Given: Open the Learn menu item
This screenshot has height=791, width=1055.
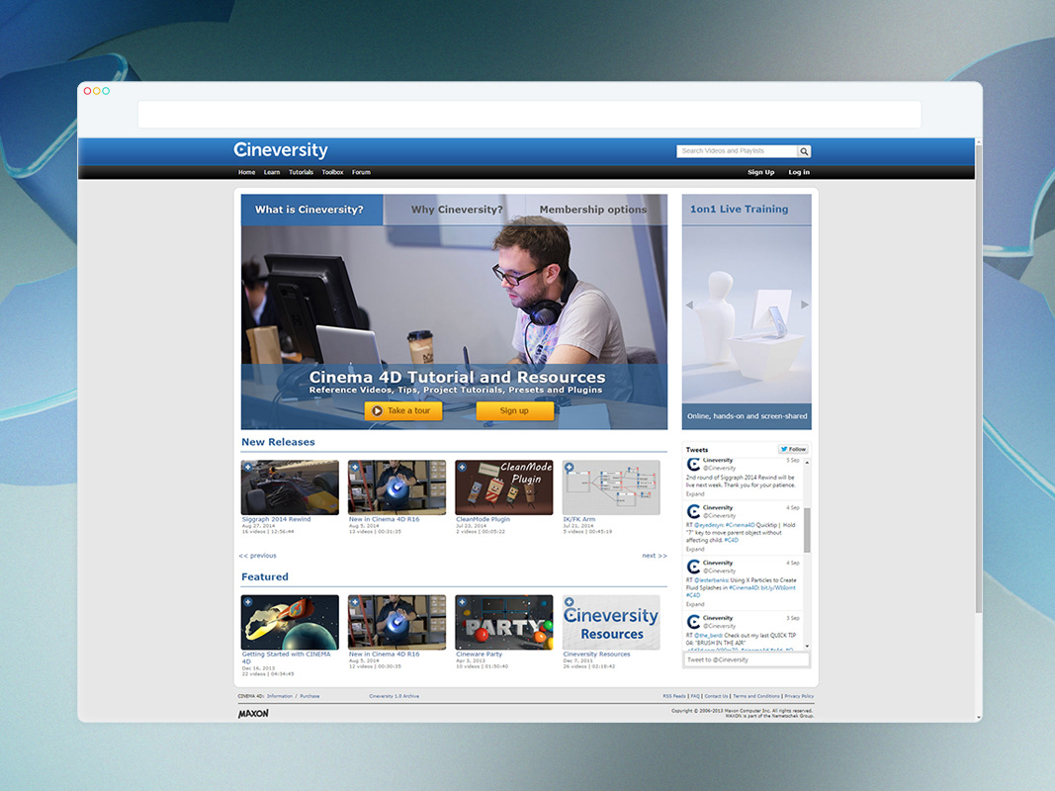Looking at the screenshot, I should (272, 172).
